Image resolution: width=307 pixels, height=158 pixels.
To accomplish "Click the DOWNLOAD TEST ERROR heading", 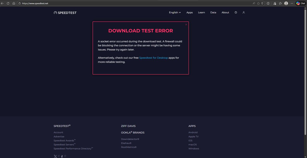I will pos(141,31).
